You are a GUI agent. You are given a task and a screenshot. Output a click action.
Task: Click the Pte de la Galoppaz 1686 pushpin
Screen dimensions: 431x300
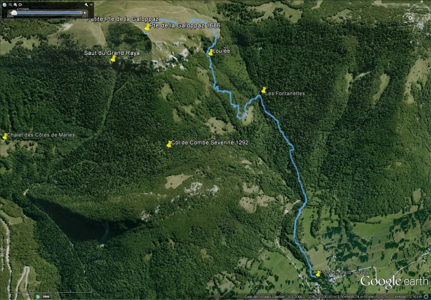pos(147,27)
